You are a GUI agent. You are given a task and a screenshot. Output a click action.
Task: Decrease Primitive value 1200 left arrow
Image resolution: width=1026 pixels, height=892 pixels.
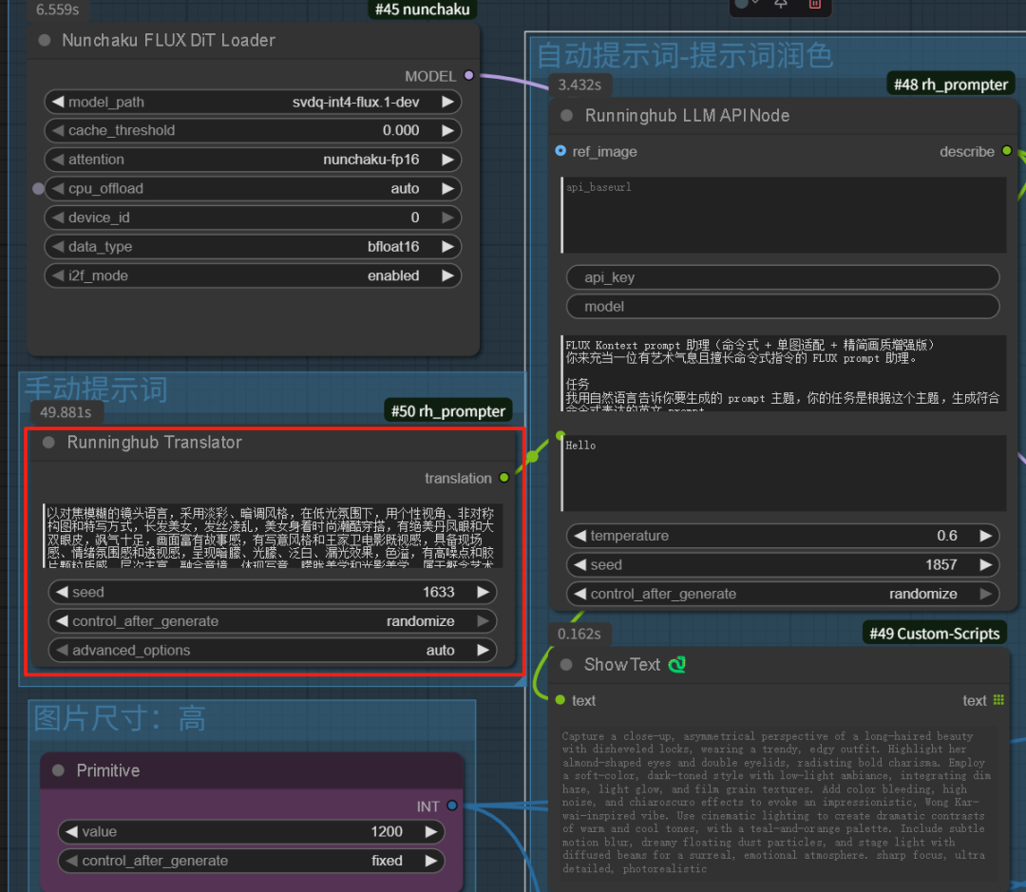click(x=72, y=832)
